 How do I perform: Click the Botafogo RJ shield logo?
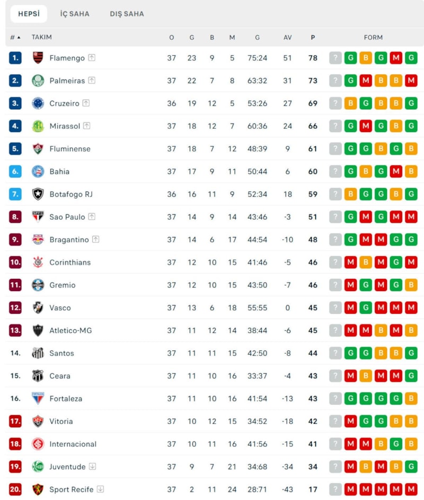(38, 194)
